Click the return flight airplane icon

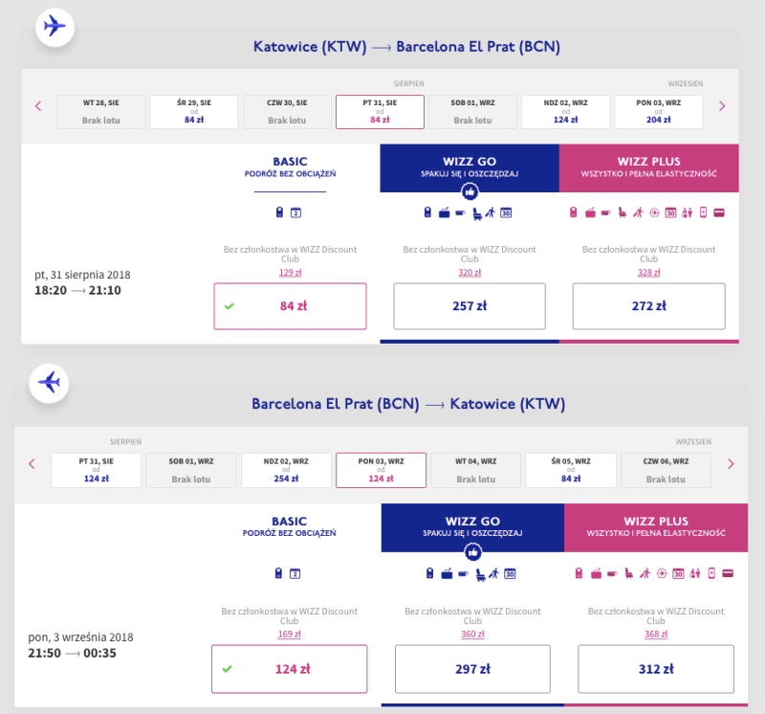pyautogui.click(x=49, y=383)
